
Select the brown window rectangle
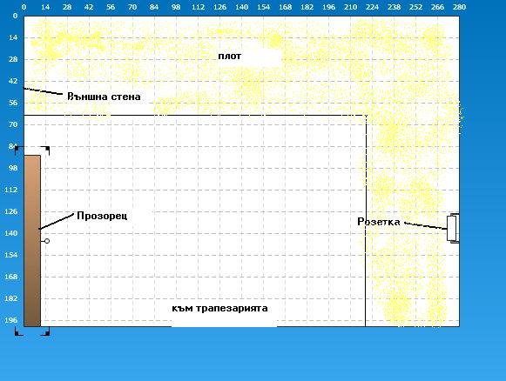(x=32, y=241)
